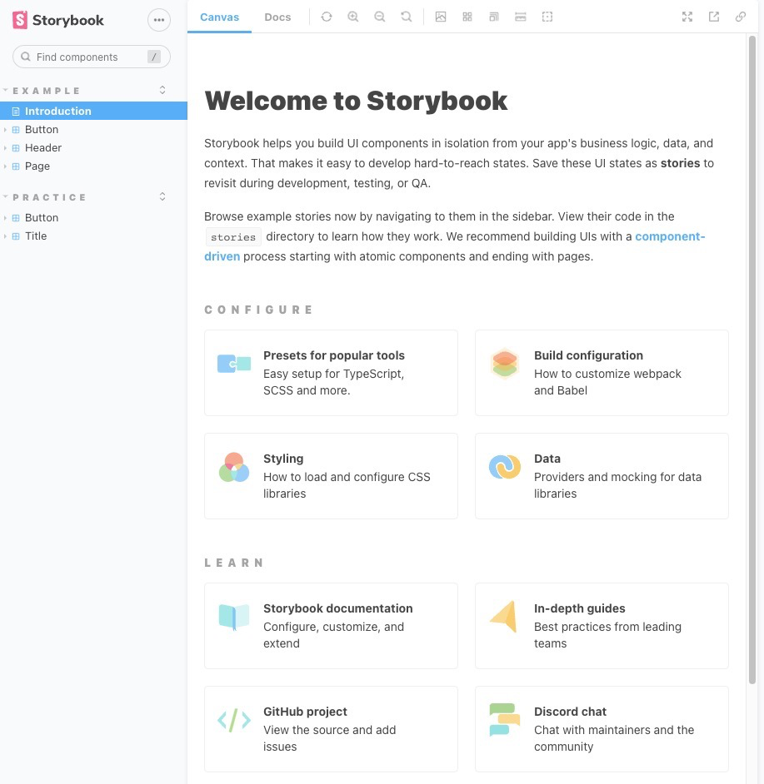Click the Welcome to Storybook heading
The height and width of the screenshot is (784, 764).
click(356, 101)
